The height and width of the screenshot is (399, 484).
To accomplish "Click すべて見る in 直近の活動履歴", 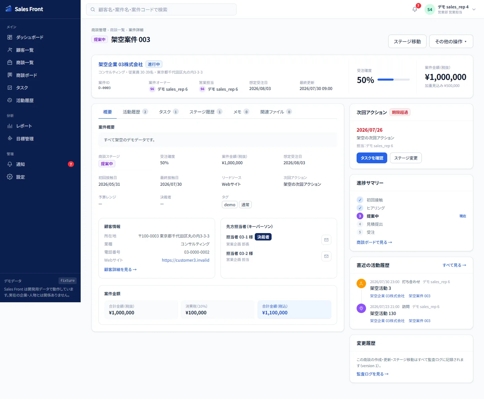I will 454,265.
